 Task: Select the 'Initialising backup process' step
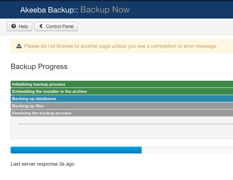(122, 84)
